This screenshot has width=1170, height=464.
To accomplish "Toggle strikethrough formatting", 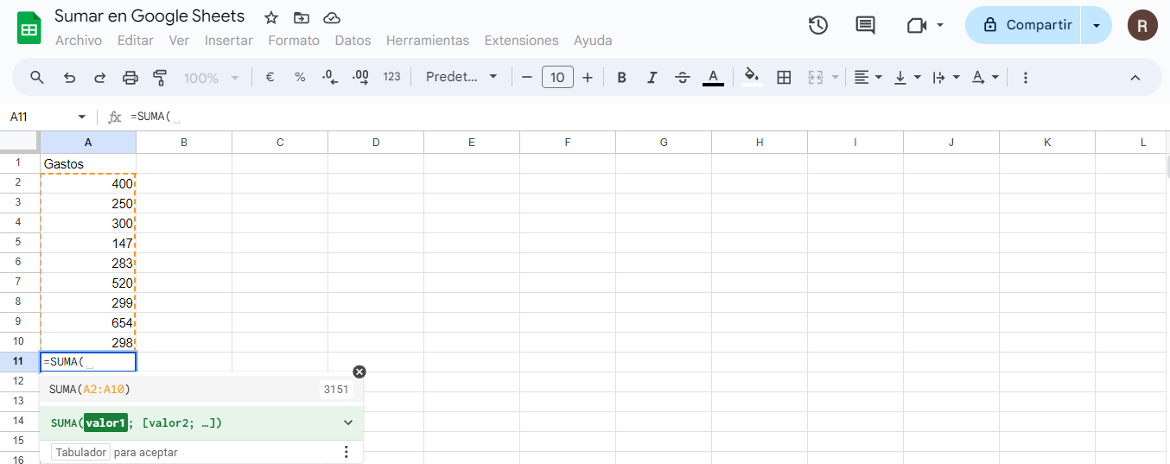I will (683, 77).
